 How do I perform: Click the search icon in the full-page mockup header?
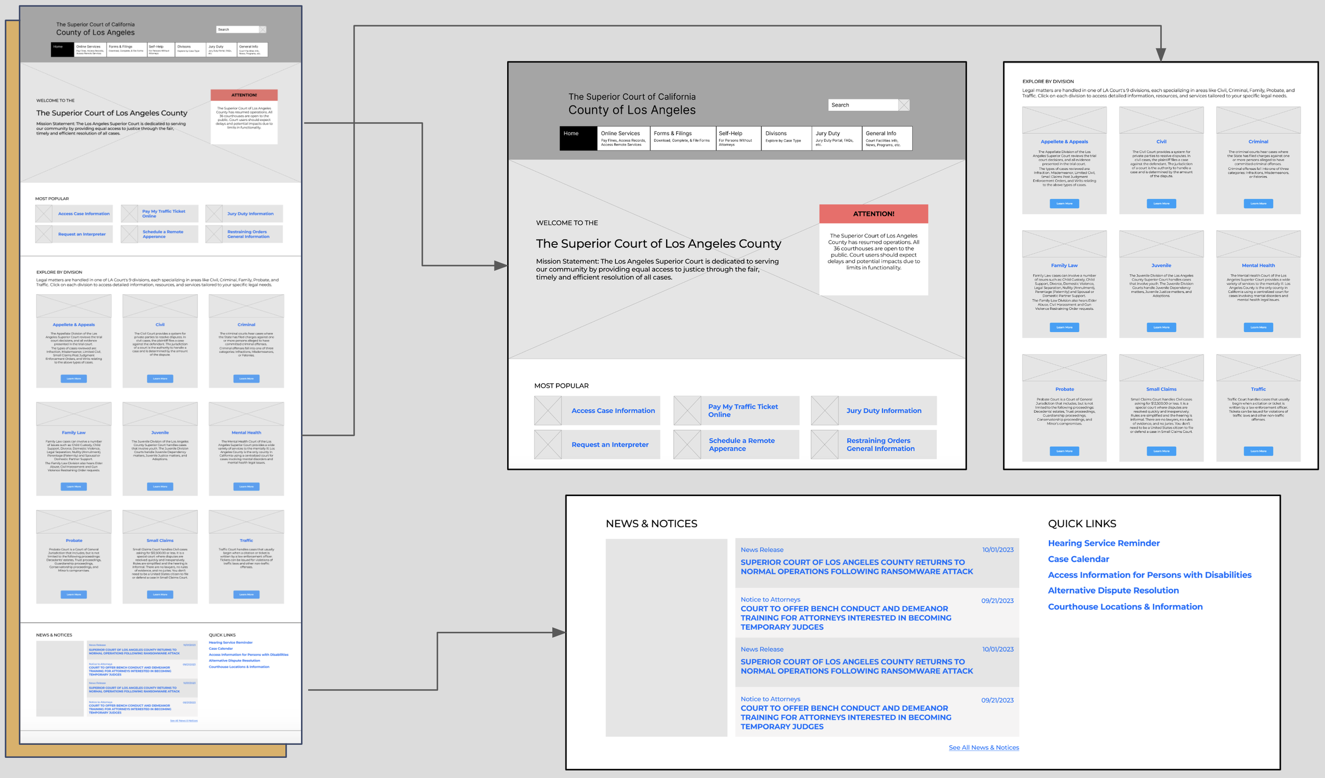click(x=263, y=30)
